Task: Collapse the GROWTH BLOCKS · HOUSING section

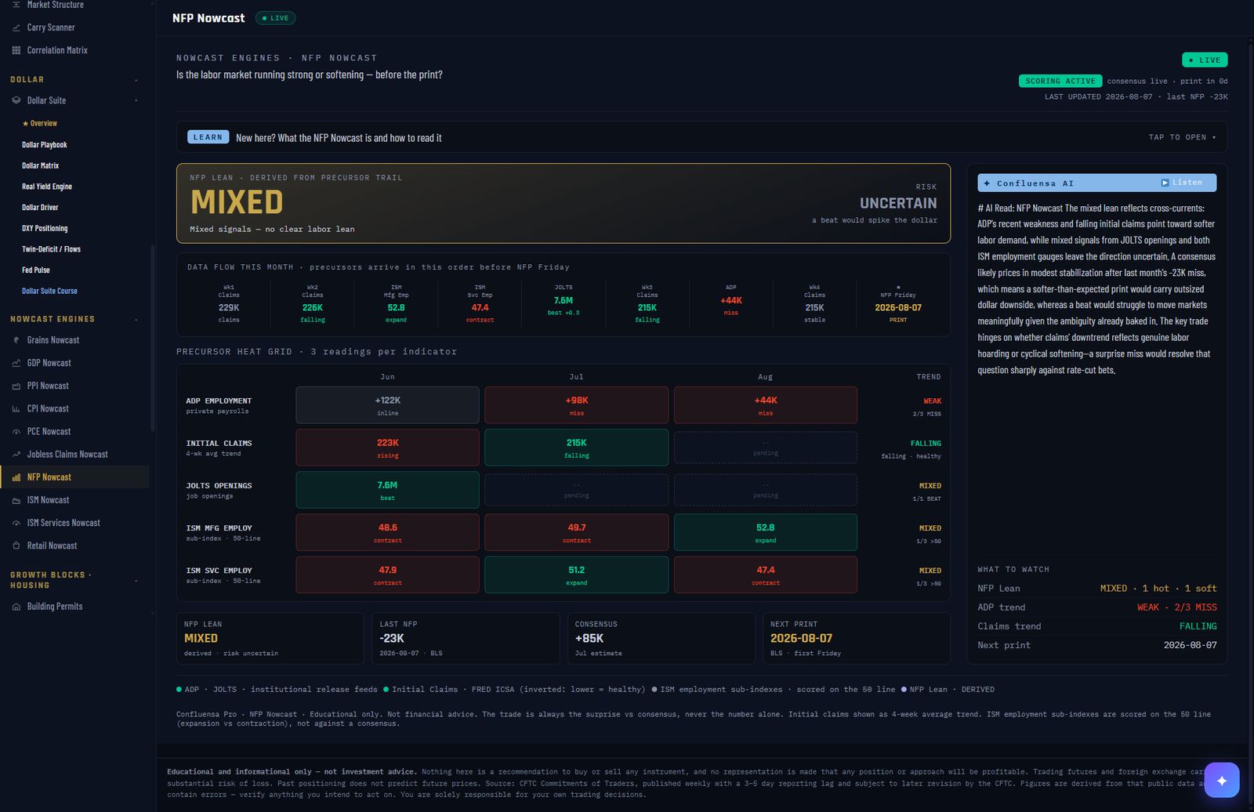Action: [x=136, y=581]
